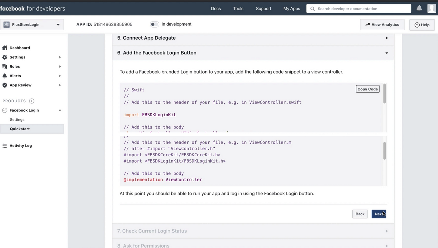The image size is (438, 248).
Task: Expand the Alerts submenu arrow
Action: (x=60, y=76)
